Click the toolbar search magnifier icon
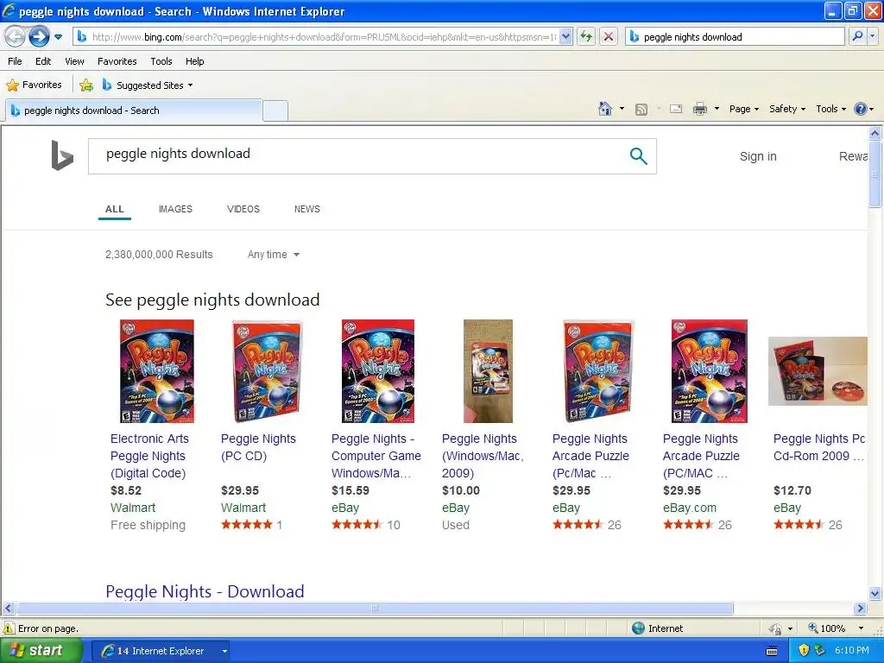Viewport: 884px width, 663px height. point(857,36)
